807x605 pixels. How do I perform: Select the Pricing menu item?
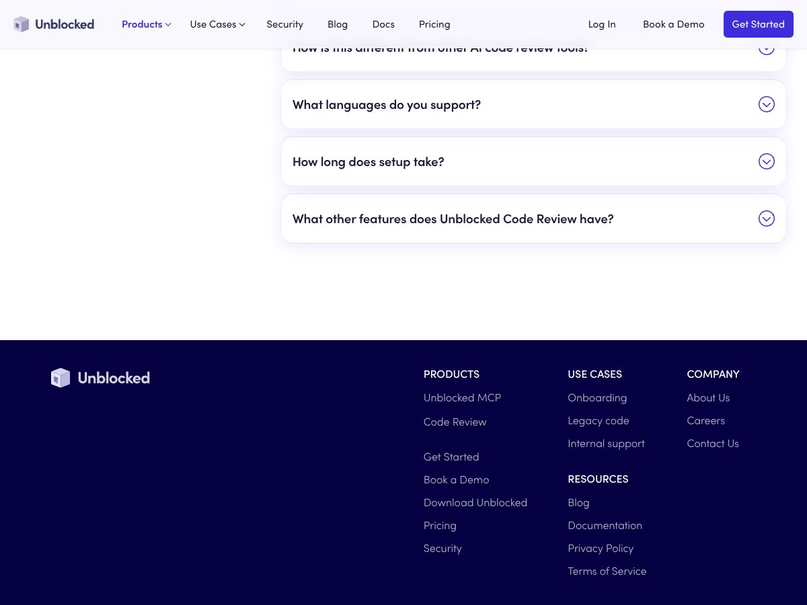pyautogui.click(x=434, y=24)
